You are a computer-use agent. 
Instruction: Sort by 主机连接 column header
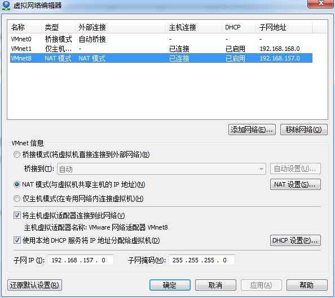pos(194,27)
